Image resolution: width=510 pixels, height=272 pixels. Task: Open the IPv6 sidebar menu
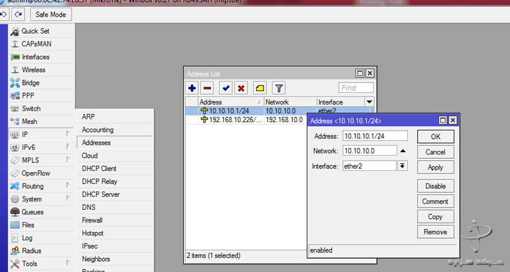[41, 147]
